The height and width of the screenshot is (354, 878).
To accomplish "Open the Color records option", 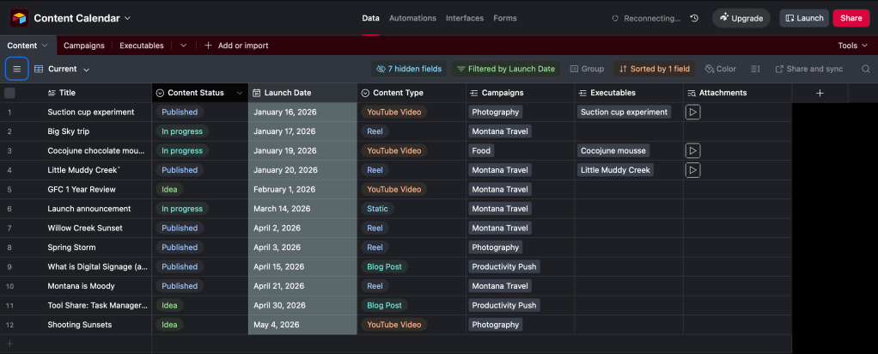I will pos(720,69).
